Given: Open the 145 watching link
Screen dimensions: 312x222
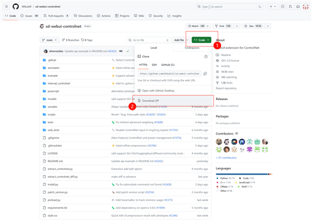Looking at the screenshot, I should 229,77.
